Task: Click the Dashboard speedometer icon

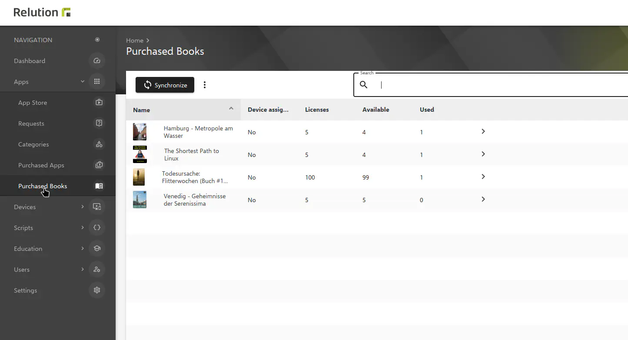Action: pos(97,61)
